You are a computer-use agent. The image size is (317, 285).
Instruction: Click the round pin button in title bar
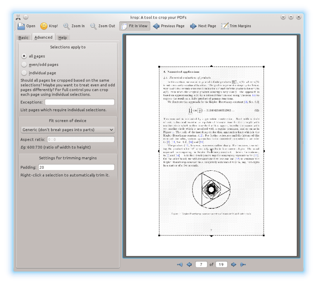pyautogui.click(x=26, y=17)
